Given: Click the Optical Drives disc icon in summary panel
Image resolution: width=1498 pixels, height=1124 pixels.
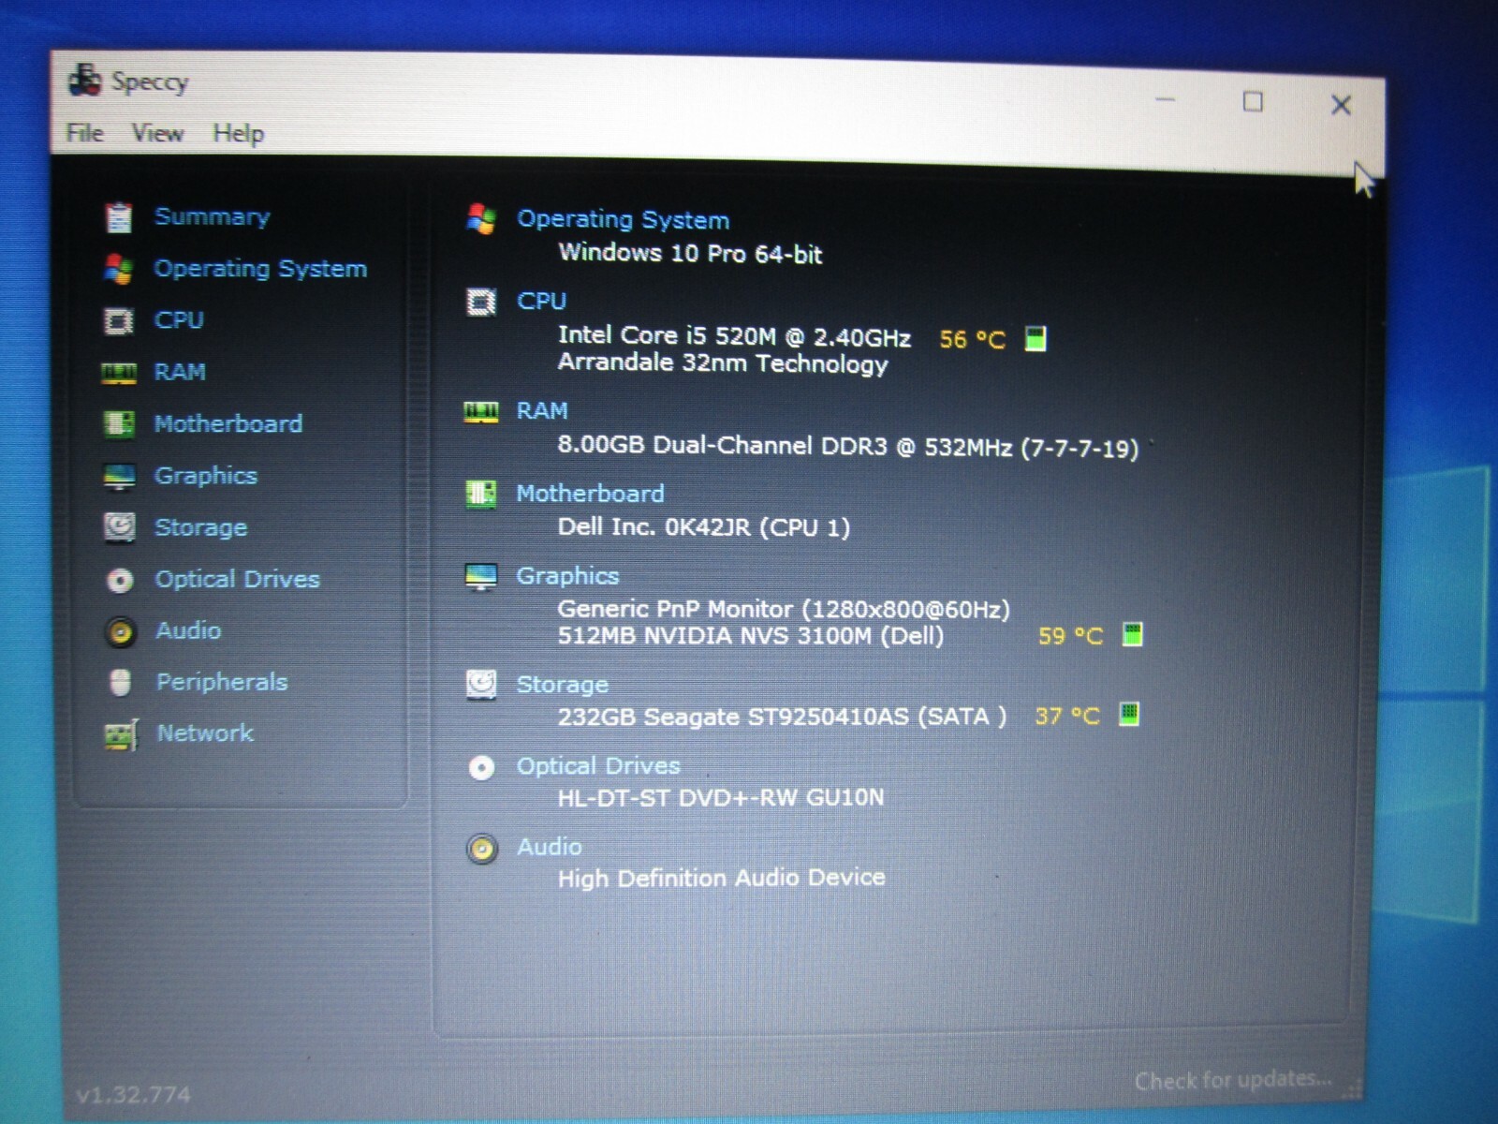Looking at the screenshot, I should coord(481,769).
